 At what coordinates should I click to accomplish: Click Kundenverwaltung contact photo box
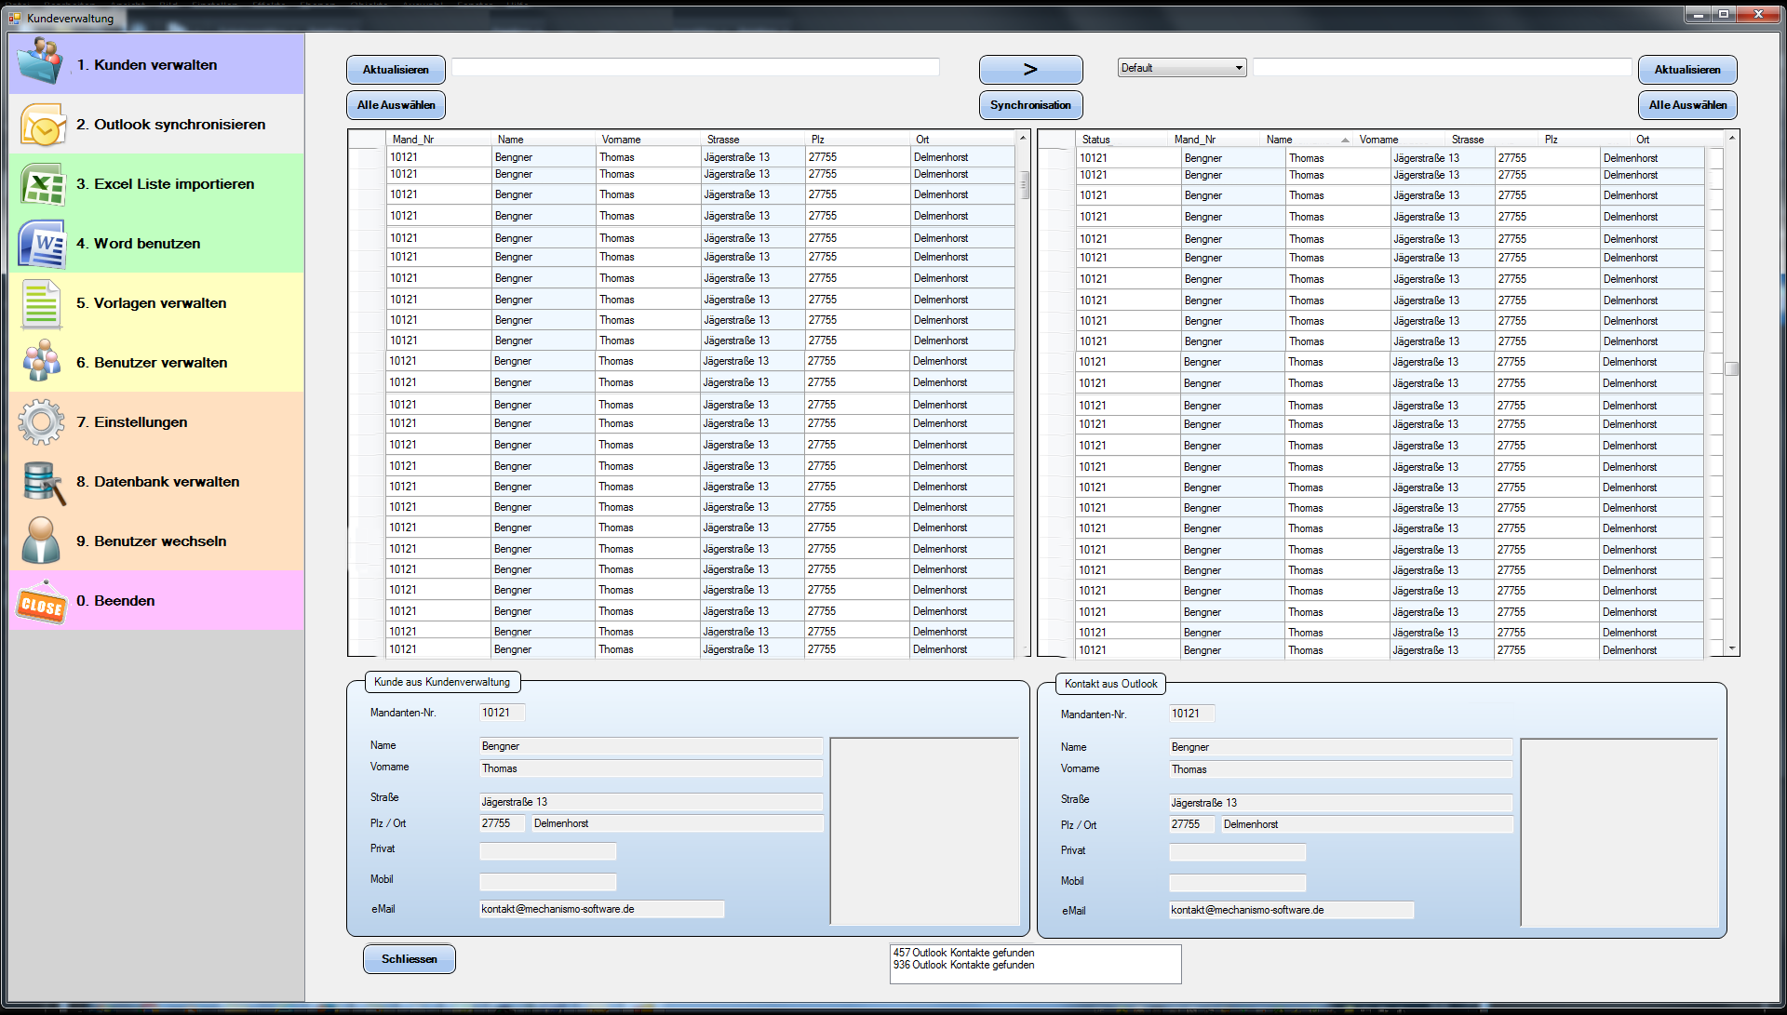[x=924, y=832]
